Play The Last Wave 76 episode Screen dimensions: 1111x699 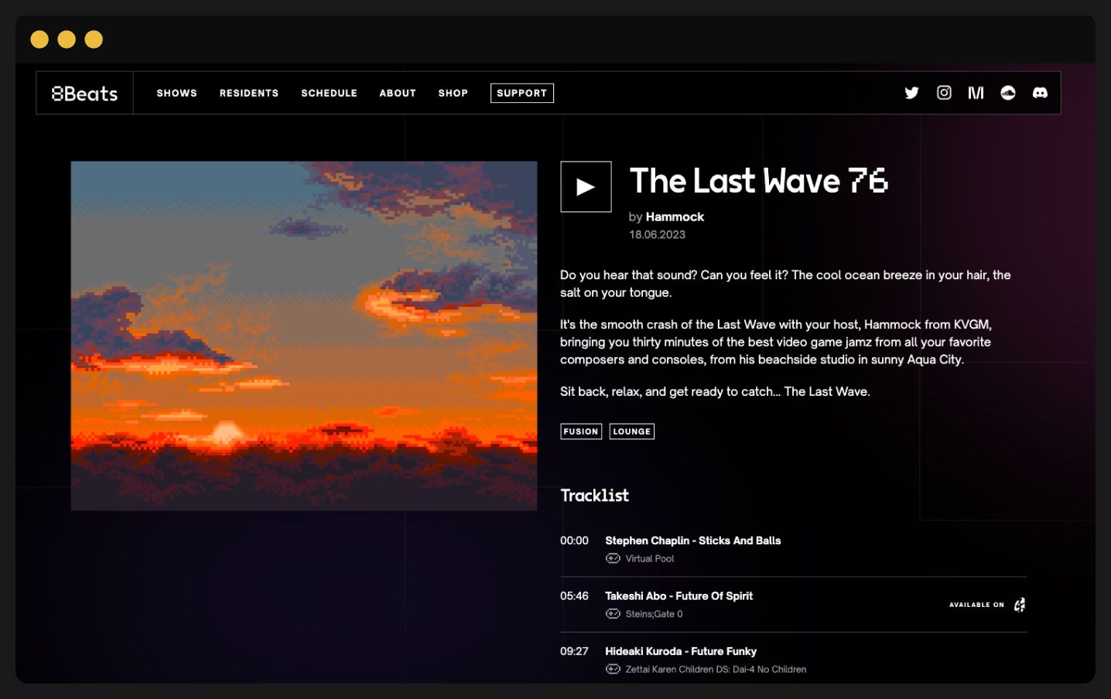pos(586,186)
